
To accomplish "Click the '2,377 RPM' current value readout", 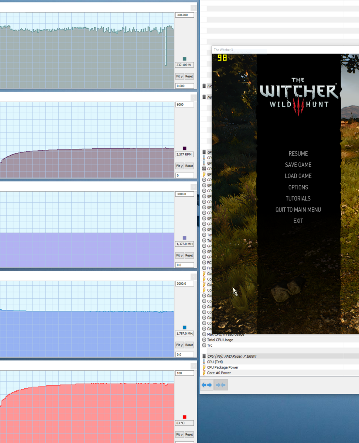I will 185,154.
